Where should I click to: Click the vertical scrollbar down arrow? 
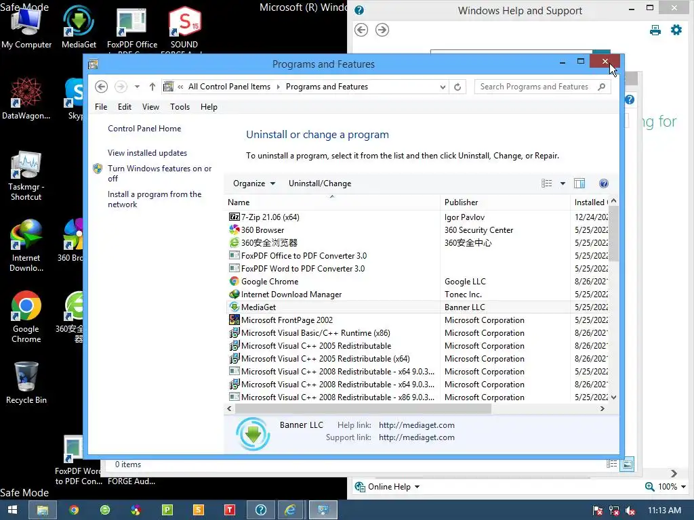(613, 397)
